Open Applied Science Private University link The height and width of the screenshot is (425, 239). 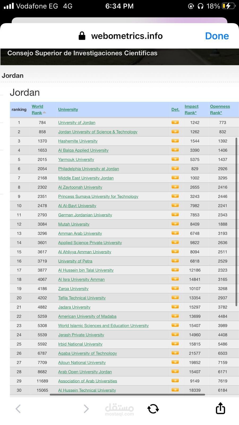coord(90,243)
